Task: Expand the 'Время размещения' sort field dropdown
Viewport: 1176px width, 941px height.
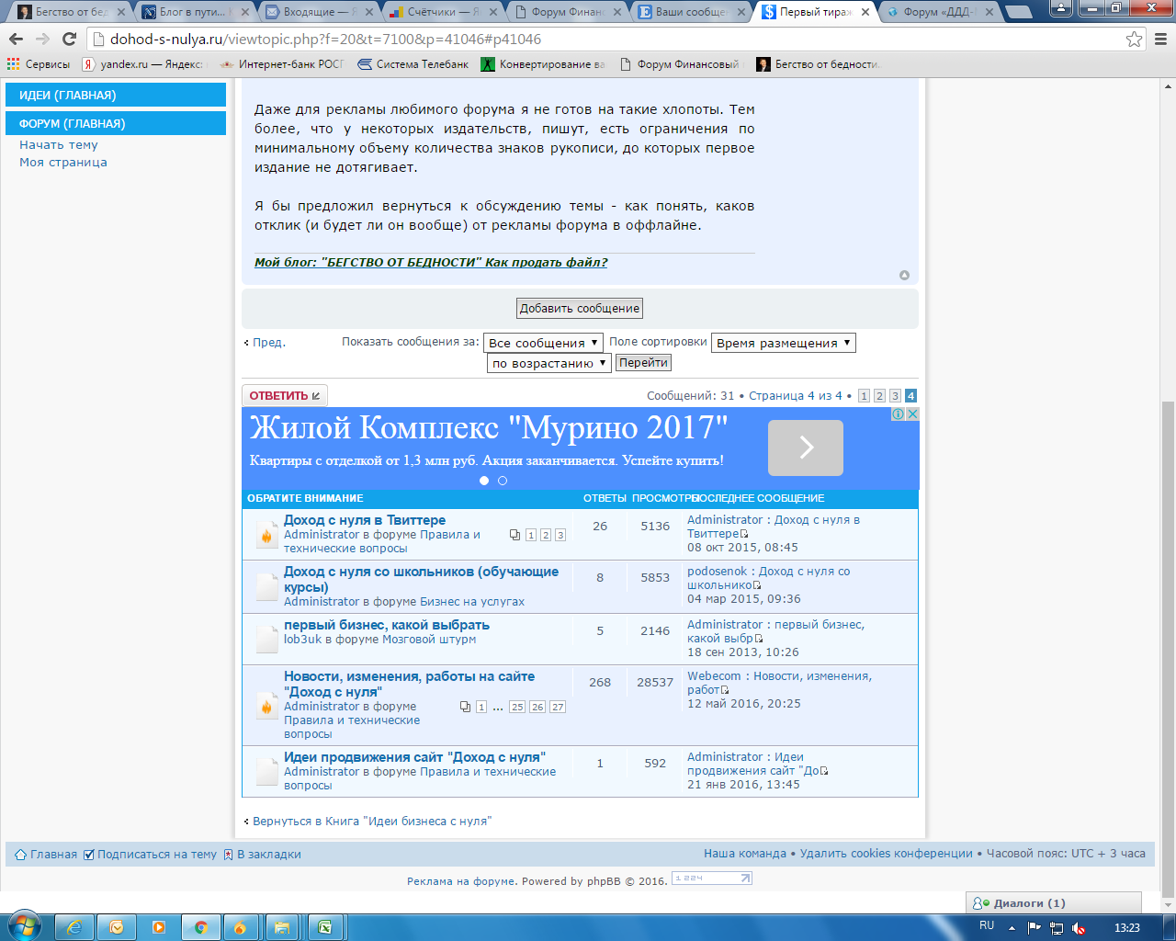Action: pos(783,343)
